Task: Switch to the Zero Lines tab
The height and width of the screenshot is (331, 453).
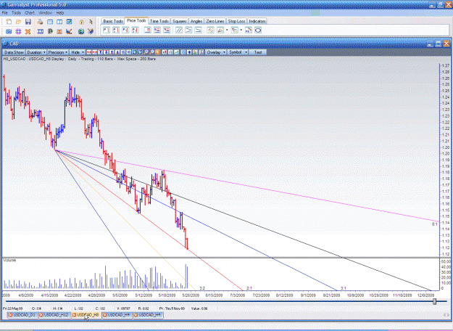Action: point(215,21)
